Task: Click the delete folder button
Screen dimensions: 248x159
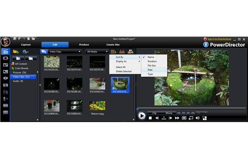Action: (x=31, y=59)
